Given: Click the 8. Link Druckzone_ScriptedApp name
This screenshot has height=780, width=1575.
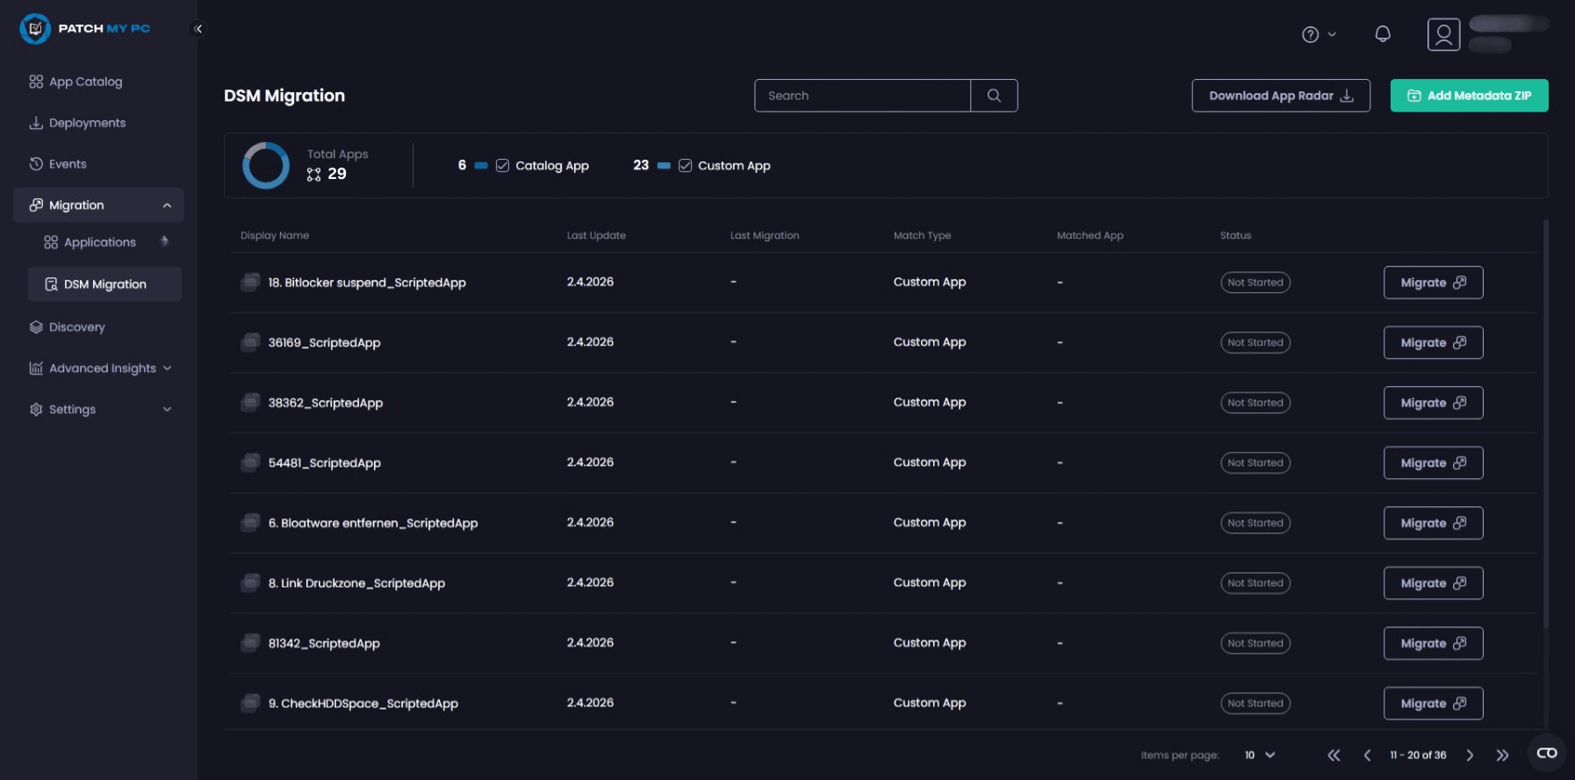Looking at the screenshot, I should click(356, 583).
